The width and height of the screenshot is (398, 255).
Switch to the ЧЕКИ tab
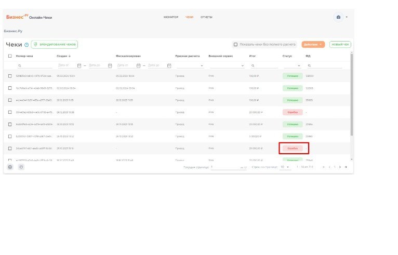click(x=189, y=17)
